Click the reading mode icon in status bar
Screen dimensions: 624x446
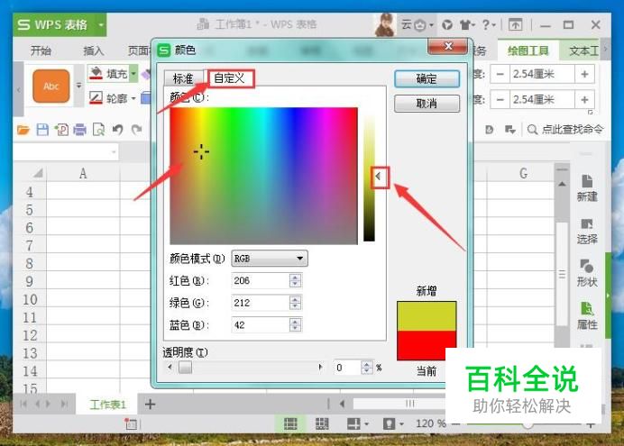tap(353, 423)
